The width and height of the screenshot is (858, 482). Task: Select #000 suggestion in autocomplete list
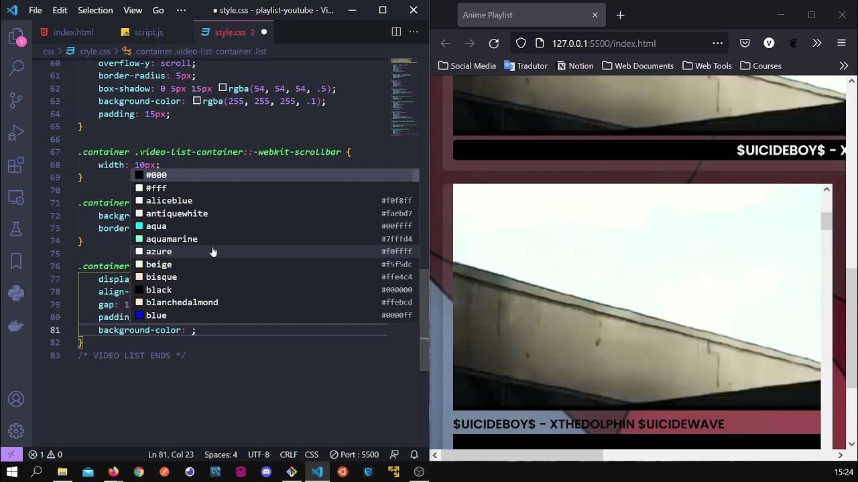274,175
